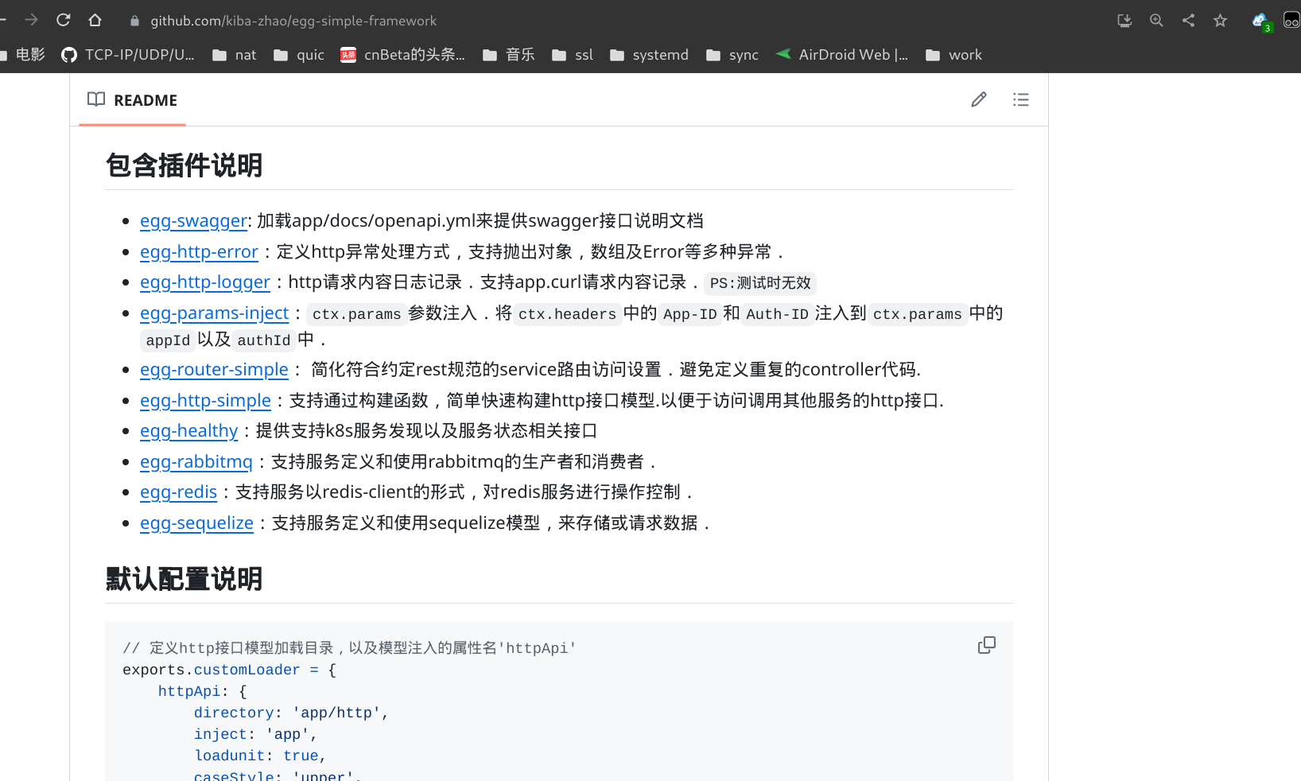Click the 默认配置说明 heading

(x=184, y=579)
